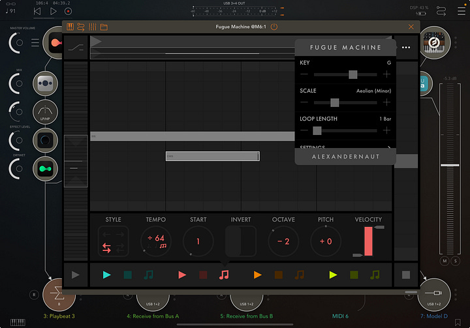Select the orange playhead note icon
Screen dimensions: 470x328
pos(300,275)
